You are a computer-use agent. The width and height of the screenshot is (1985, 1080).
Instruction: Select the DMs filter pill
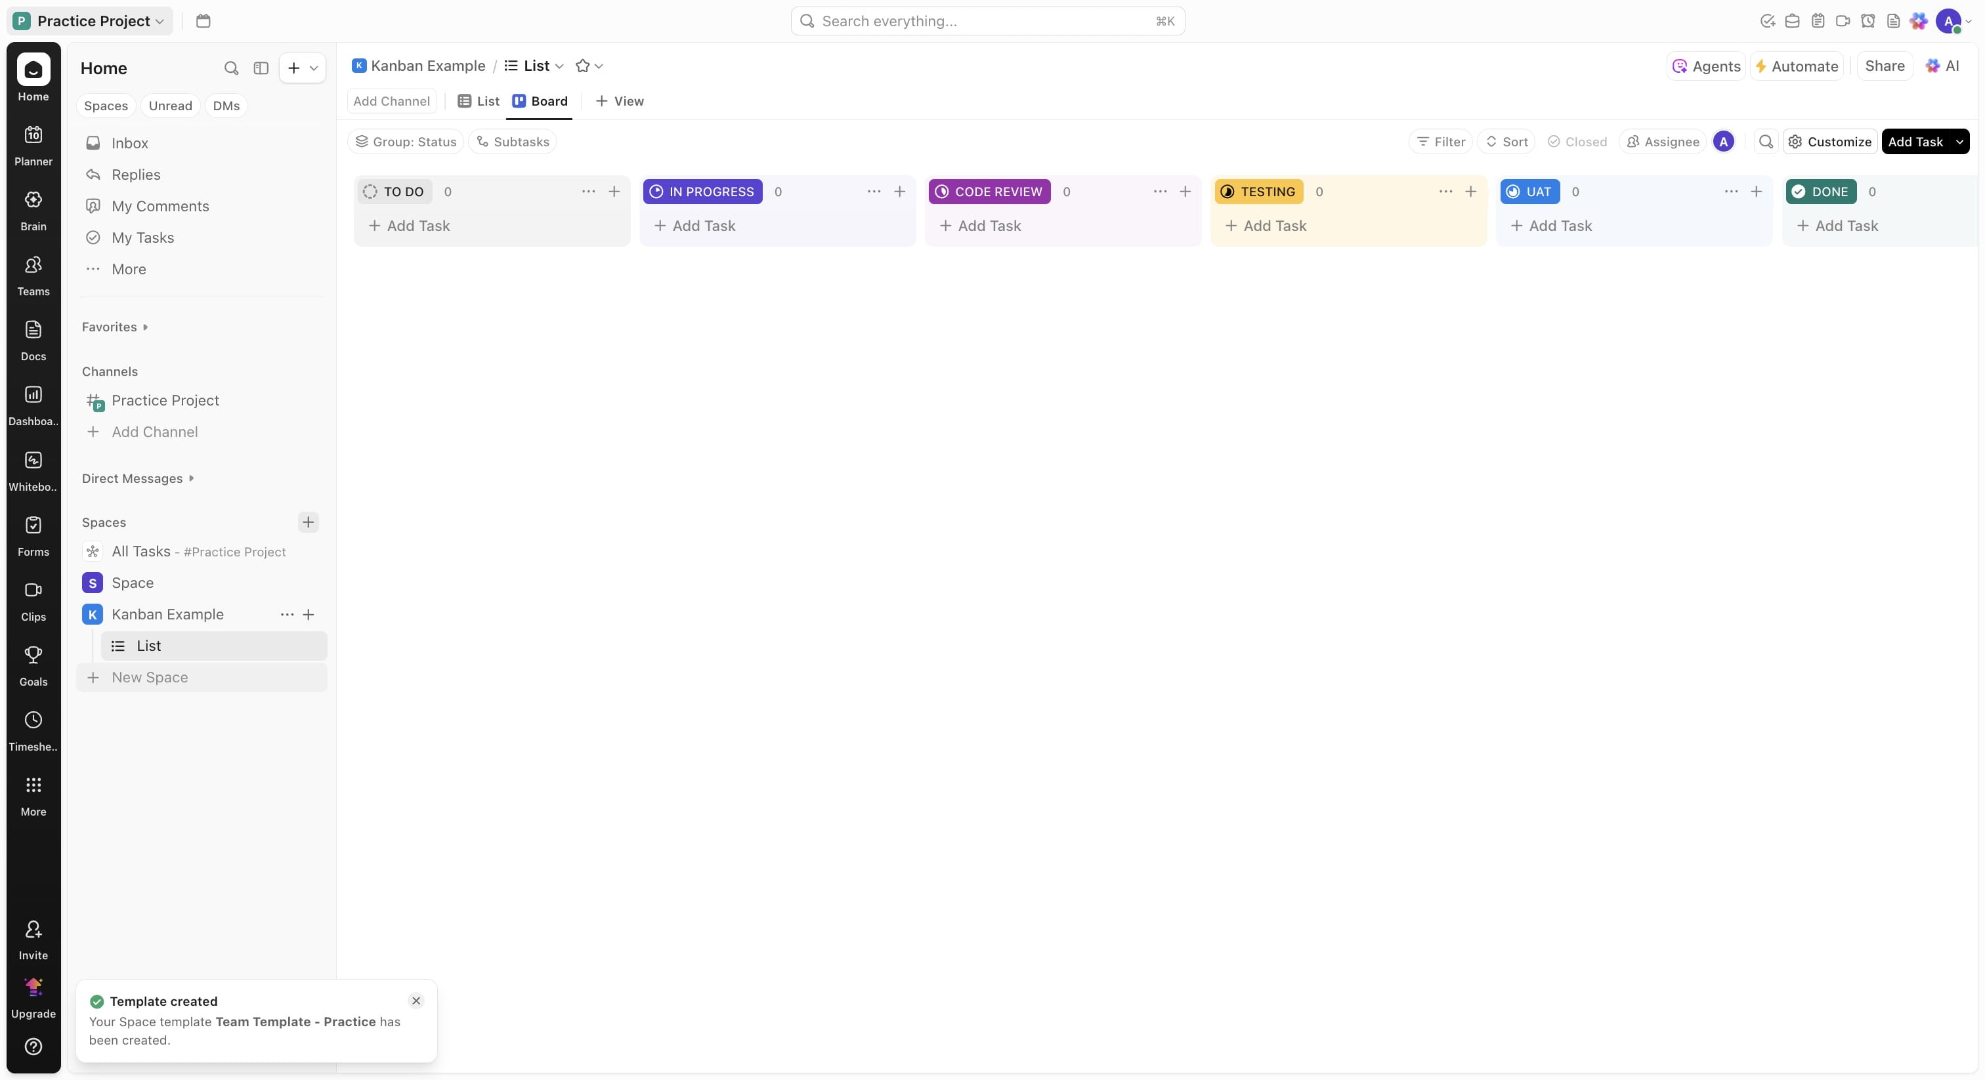tap(226, 106)
